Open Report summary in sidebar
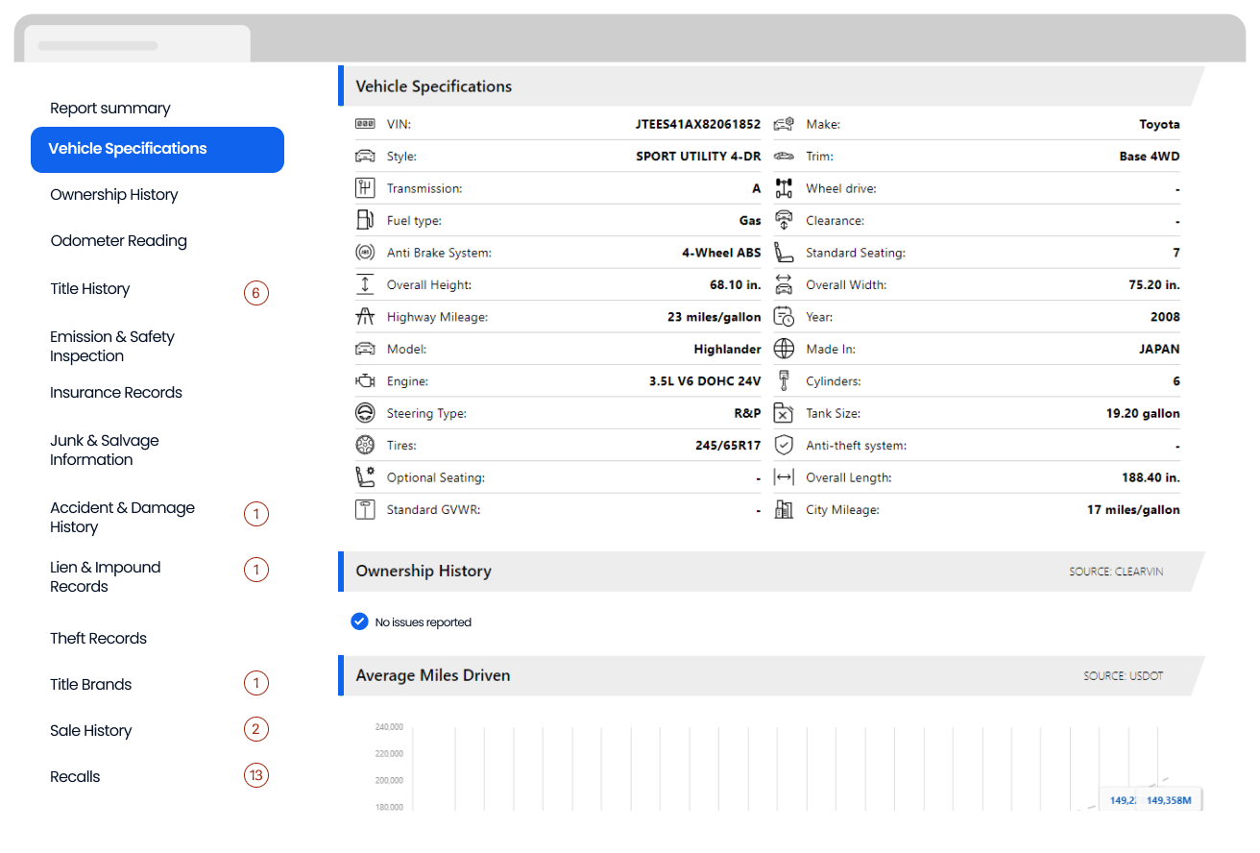1260x853 pixels. (110, 109)
